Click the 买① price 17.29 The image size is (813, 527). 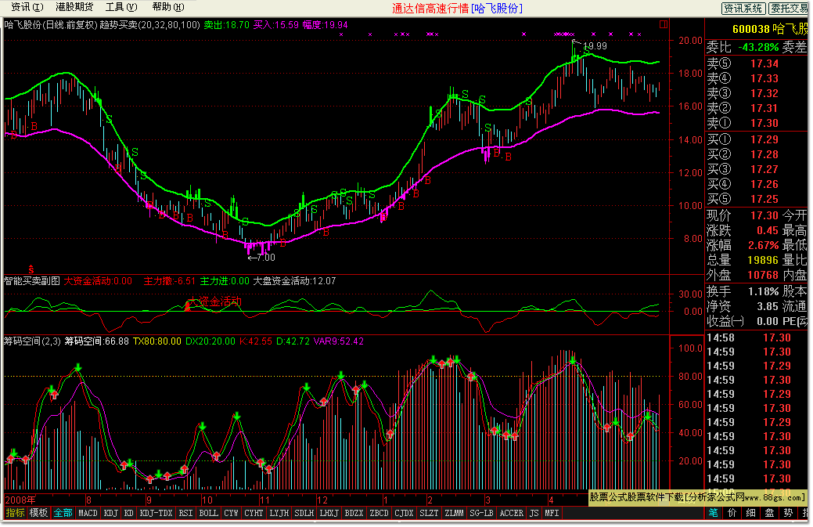click(764, 139)
